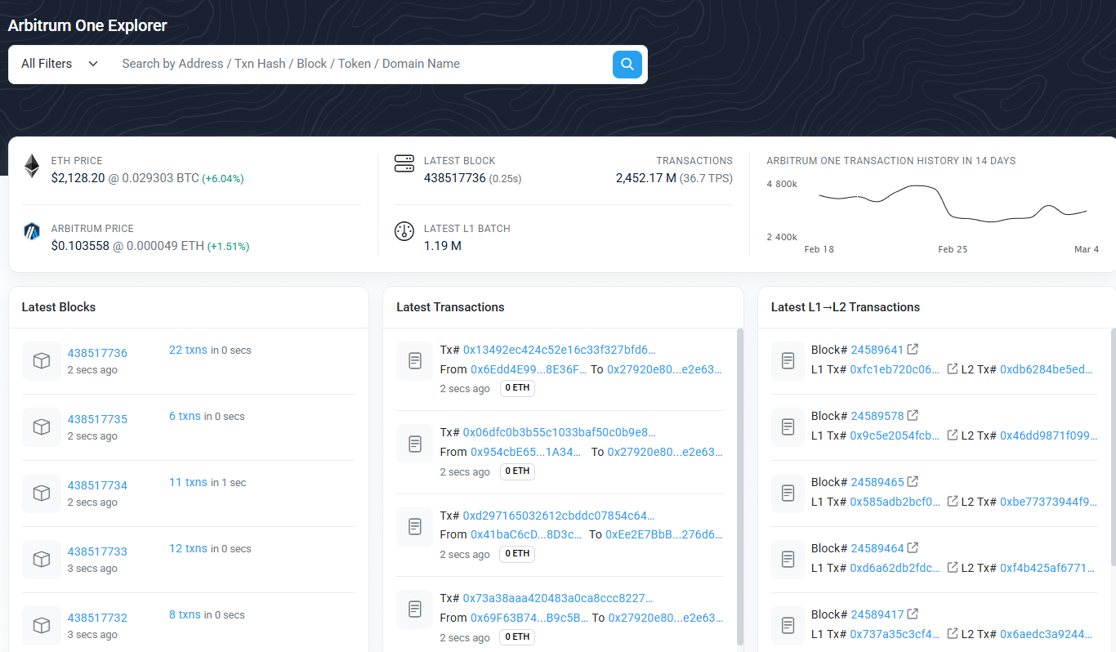Click the Ethereum logo icon
Image resolution: width=1116 pixels, height=652 pixels.
tap(32, 166)
